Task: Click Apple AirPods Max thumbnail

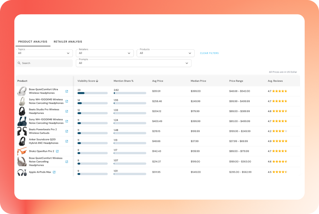Action: pyautogui.click(x=22, y=172)
